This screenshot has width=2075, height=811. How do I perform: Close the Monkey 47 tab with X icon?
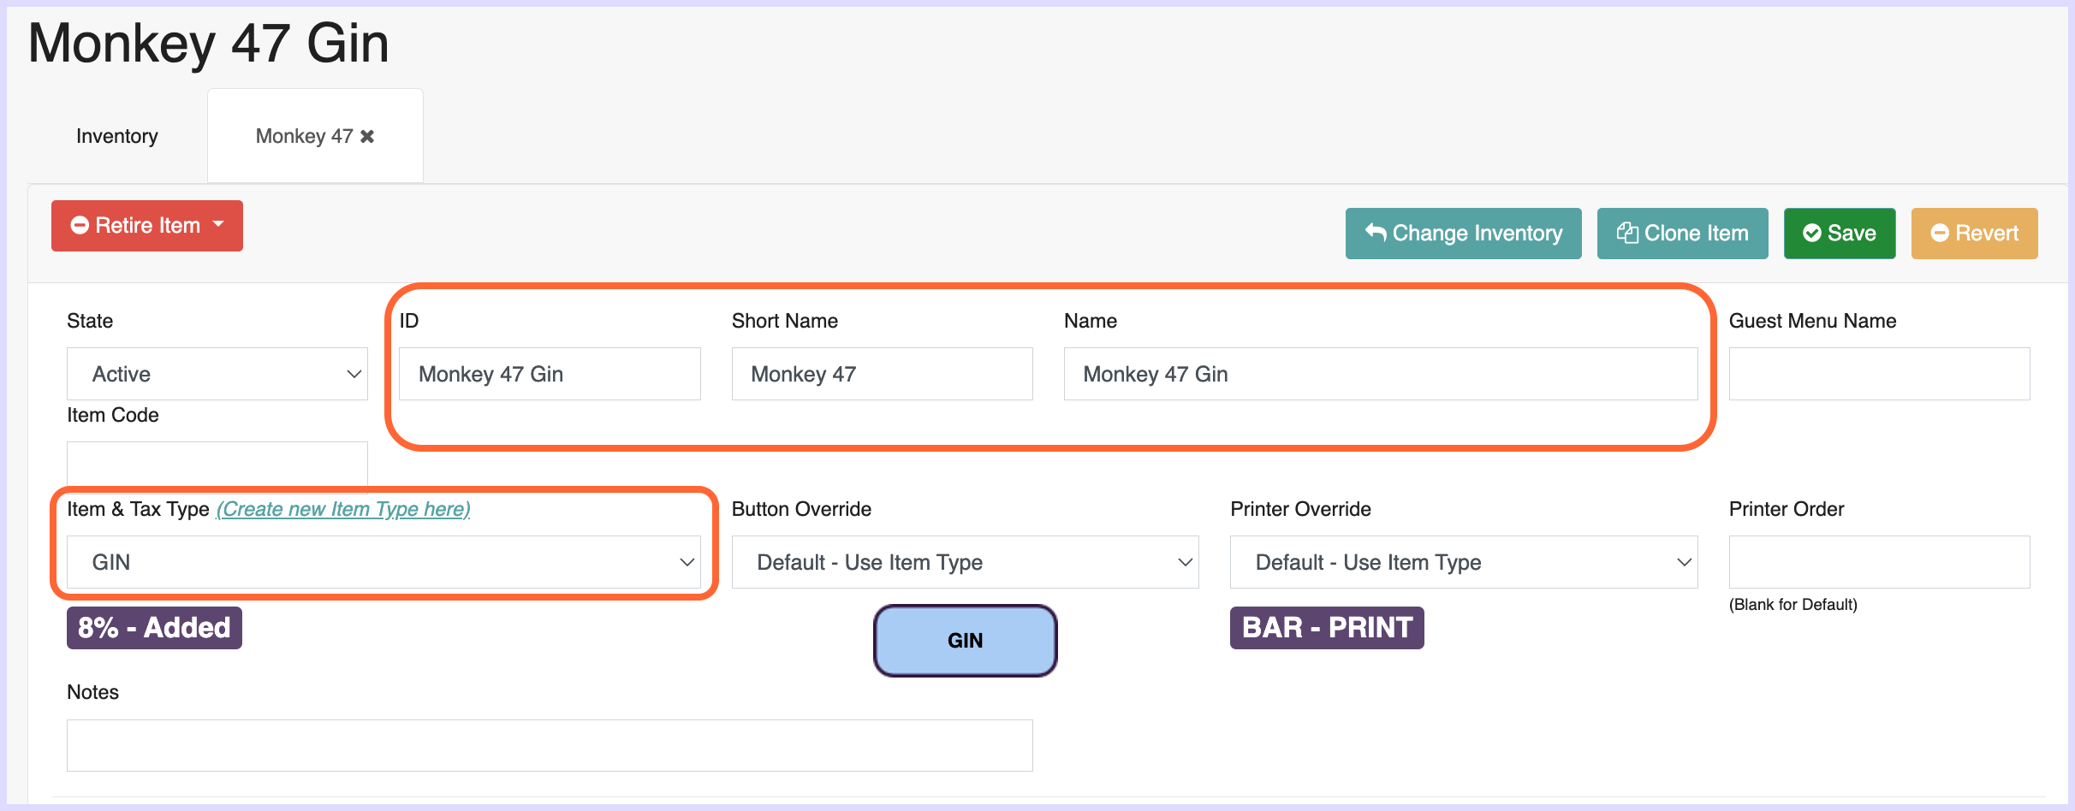point(367,136)
